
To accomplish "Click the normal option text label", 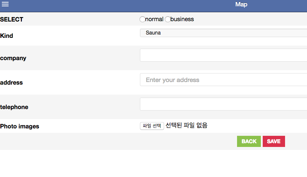I will point(154,19).
